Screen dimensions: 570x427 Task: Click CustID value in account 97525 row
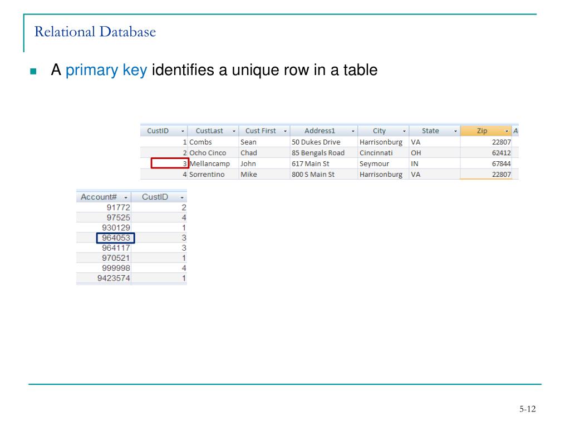pos(159,217)
